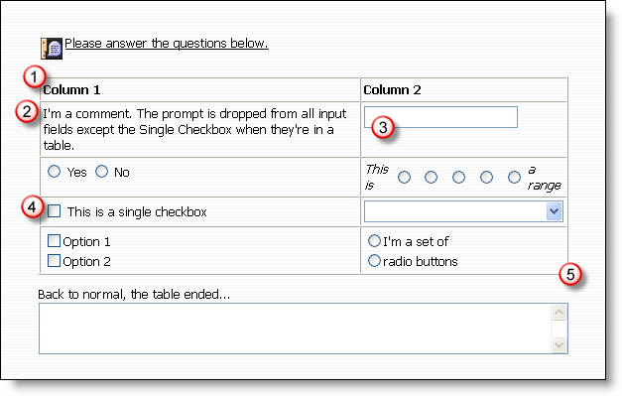Click the notepad icon beside the instructions
This screenshot has width=622, height=396.
coord(52,49)
